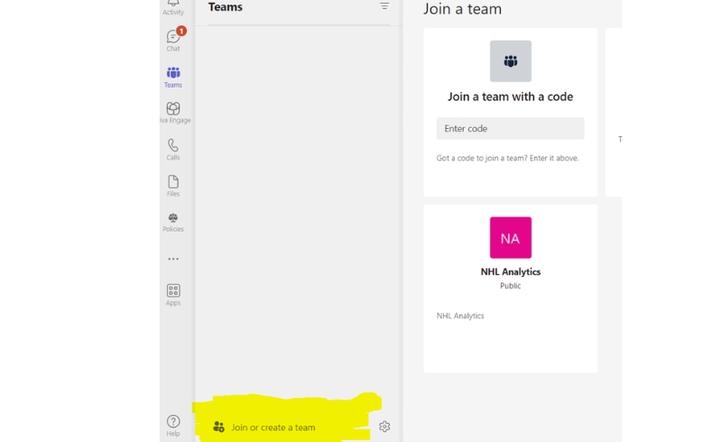Viewport: 722px width, 442px height.
Task: Click the 'Public' label under NHL Analytics
Action: coord(511,286)
